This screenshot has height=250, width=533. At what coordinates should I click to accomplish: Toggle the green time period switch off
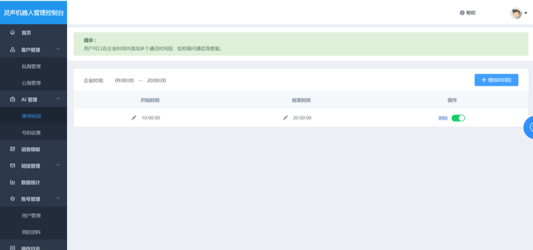pyautogui.click(x=458, y=118)
